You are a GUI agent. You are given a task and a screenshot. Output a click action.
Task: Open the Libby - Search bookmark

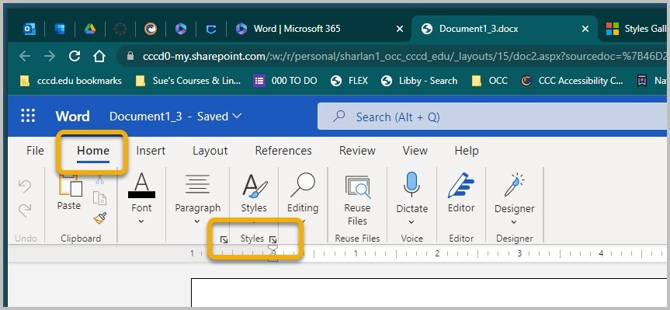coord(419,80)
